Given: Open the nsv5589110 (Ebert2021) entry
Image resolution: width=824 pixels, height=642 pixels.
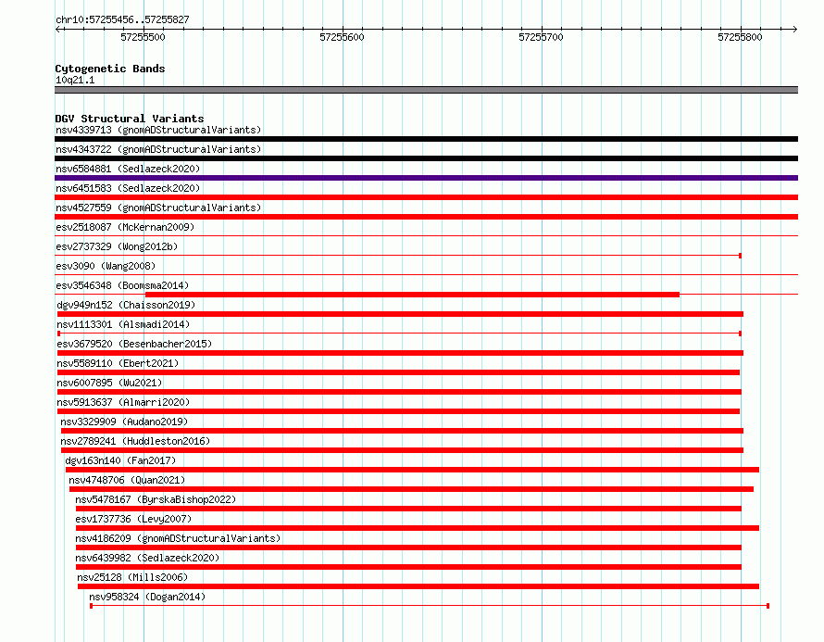Looking at the screenshot, I should click(x=118, y=363).
